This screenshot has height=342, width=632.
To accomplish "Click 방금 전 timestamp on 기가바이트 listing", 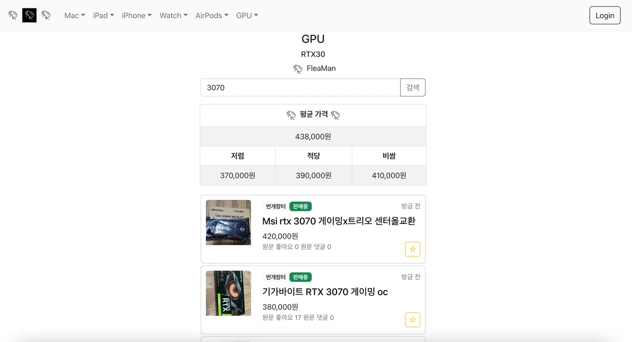I will (411, 277).
